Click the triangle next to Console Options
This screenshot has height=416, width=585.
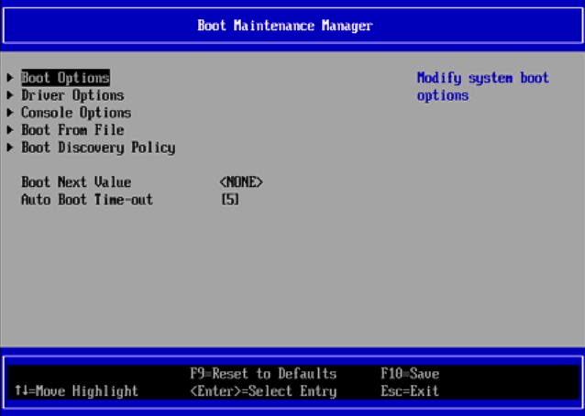coord(10,113)
